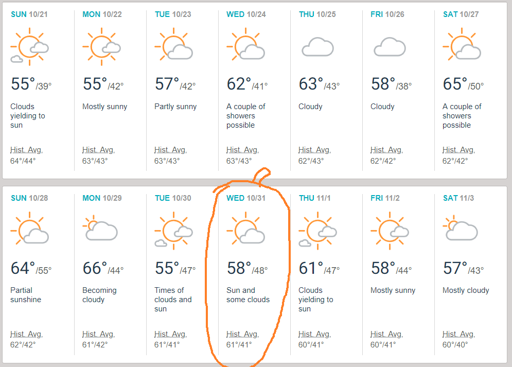Click the SUN 10/21 weather icon
Screen dimensions: 512x367
point(29,48)
